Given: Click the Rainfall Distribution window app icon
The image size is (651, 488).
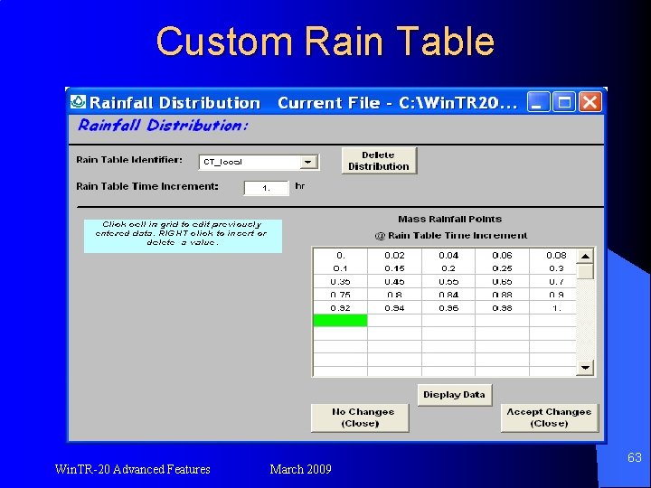Looking at the screenshot, I should click(x=78, y=101).
